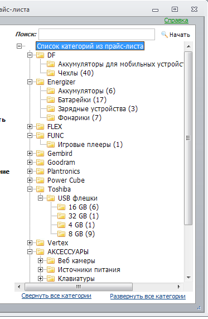Viewport: 208px width, 319px height.
Task: Open the Справка help link
Action: [x=176, y=20]
